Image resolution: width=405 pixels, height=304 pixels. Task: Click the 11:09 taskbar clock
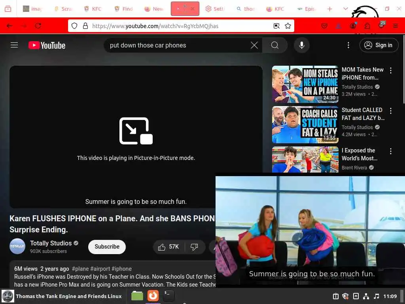pyautogui.click(x=390, y=296)
